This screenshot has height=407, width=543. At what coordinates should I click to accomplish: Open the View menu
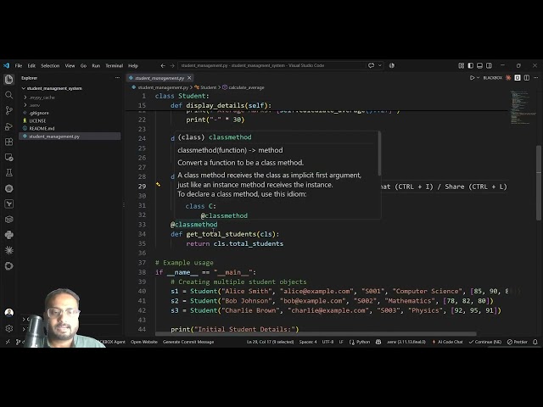click(x=70, y=65)
